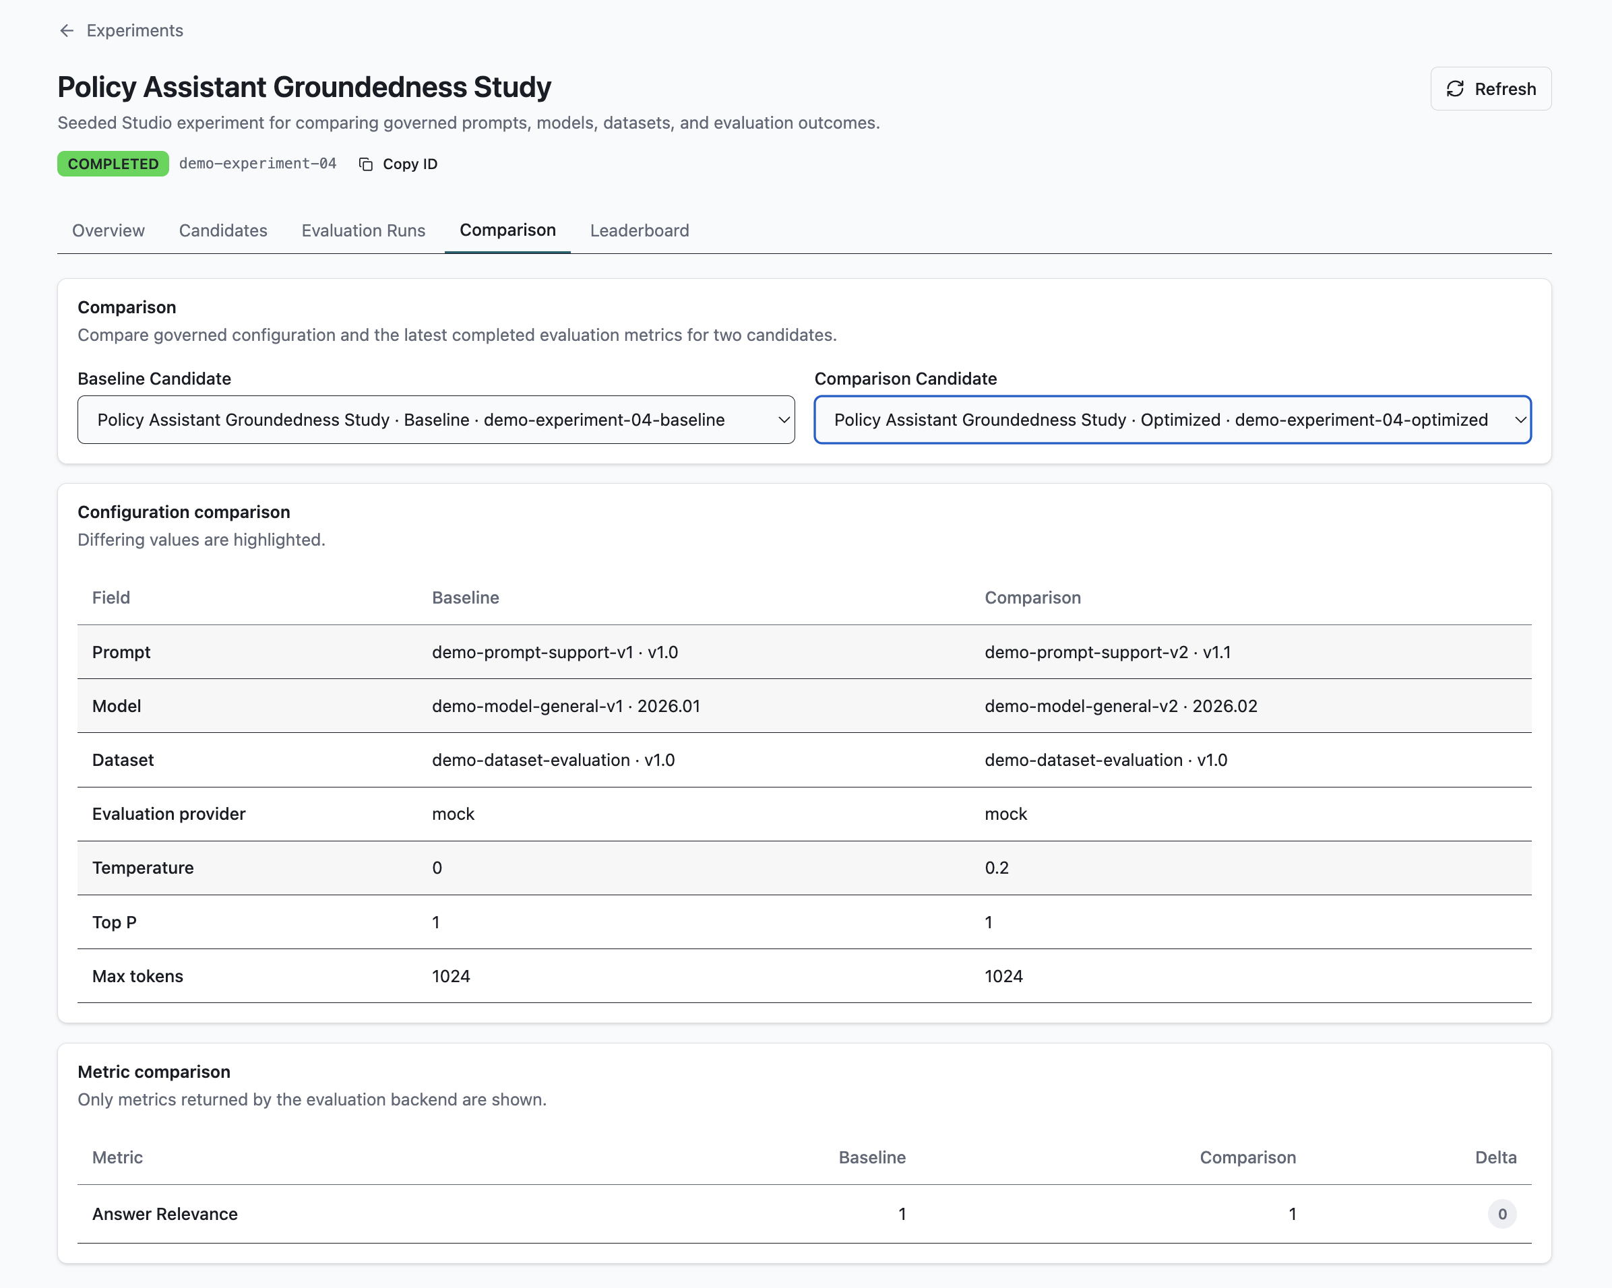Click the refresh circular arrows icon
The width and height of the screenshot is (1612, 1288).
point(1455,89)
